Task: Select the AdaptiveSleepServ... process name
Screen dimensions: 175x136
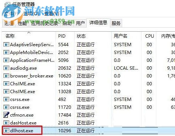Action: (x=32, y=45)
